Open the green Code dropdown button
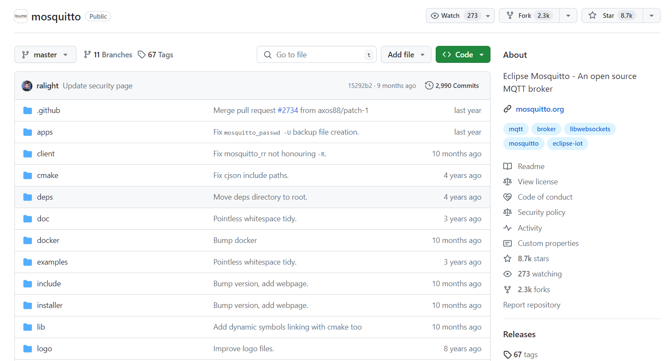The image size is (672, 361). [463, 54]
